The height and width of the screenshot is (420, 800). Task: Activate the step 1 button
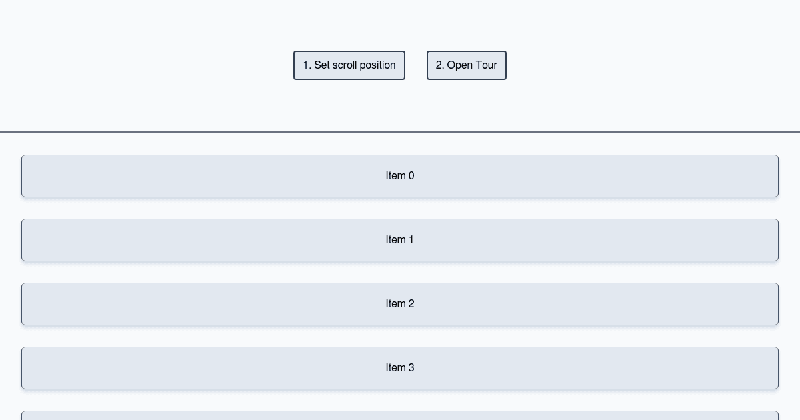(x=349, y=65)
